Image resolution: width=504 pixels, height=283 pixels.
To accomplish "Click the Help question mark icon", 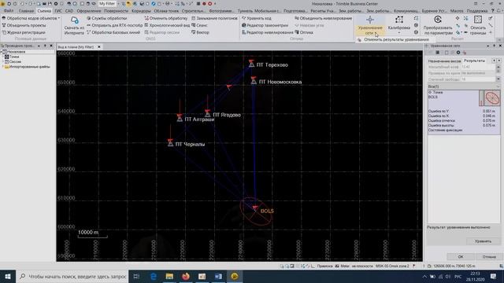I will tap(492, 11).
